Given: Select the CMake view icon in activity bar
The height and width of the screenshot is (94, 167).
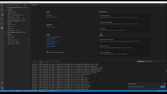Looking at the screenshot, I should click(x=2, y=28).
